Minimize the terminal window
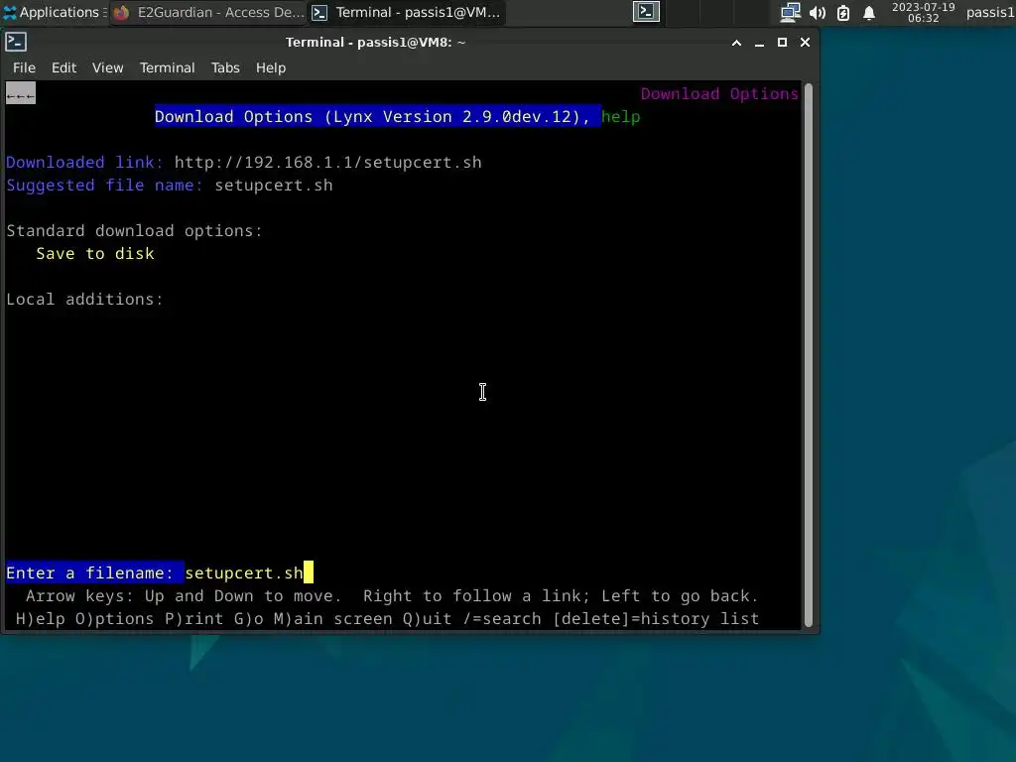Viewport: 1016px width, 762px height. 759,43
